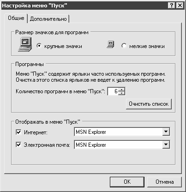This screenshot has width=186, height=192.
Task: Click the small computer icon preview
Action: pyautogui.click(x=110, y=45)
